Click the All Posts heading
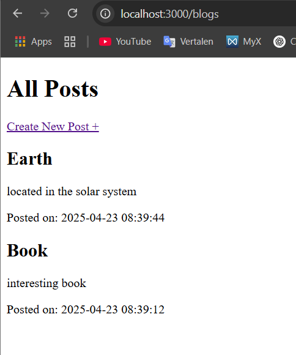 (x=53, y=89)
